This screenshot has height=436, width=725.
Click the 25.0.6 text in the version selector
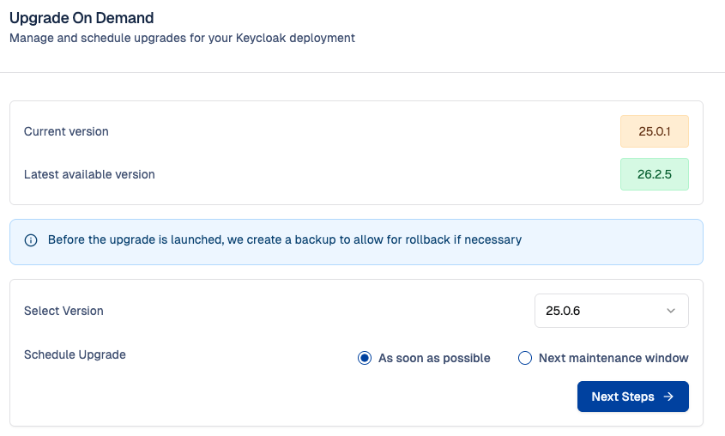(563, 311)
